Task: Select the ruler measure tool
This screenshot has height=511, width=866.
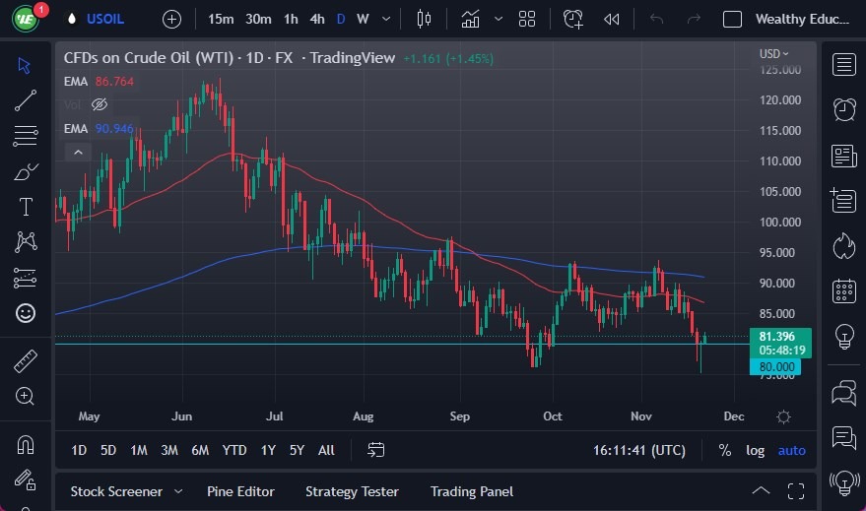Action: [x=26, y=361]
